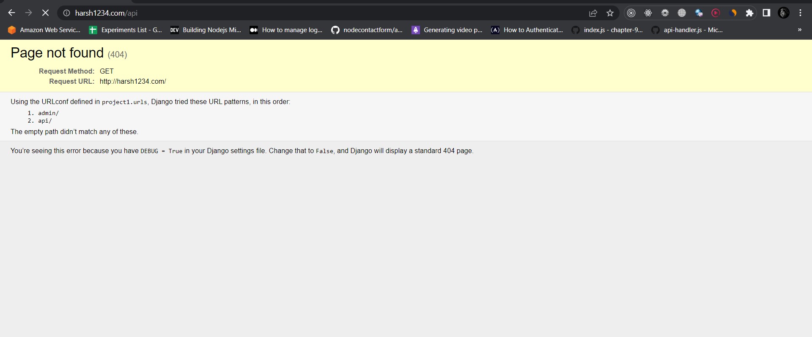Open Generating video p... bookmark
Screen dimensions: 812x337
(x=447, y=30)
